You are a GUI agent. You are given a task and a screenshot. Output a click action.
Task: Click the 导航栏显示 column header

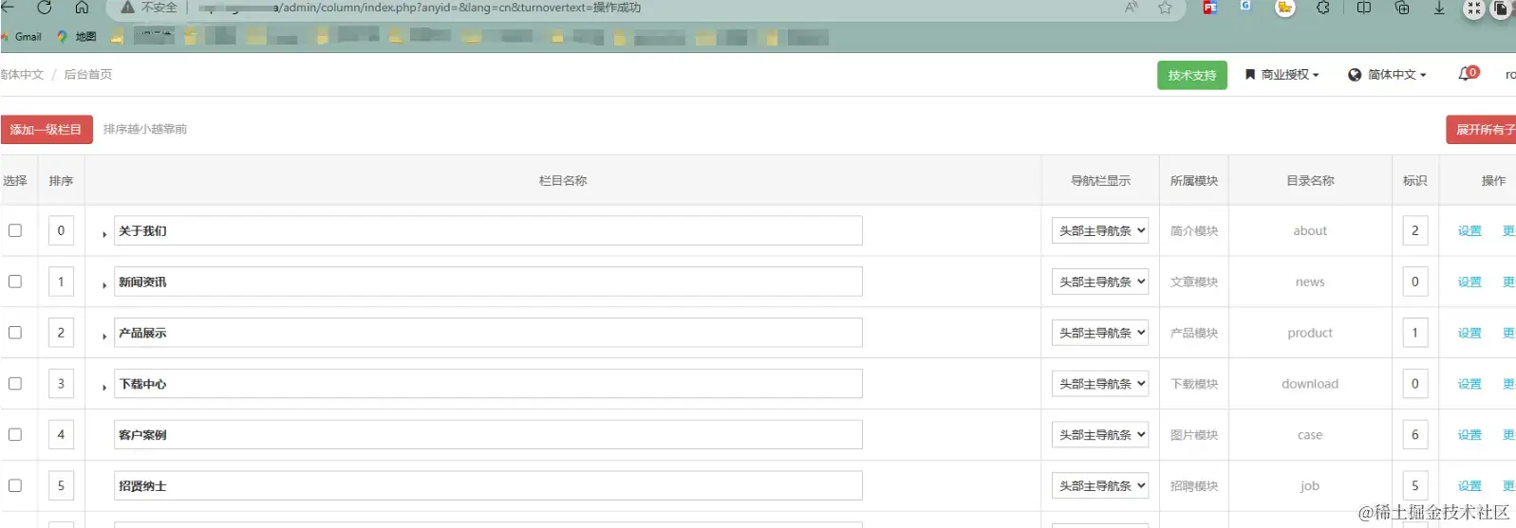1100,181
